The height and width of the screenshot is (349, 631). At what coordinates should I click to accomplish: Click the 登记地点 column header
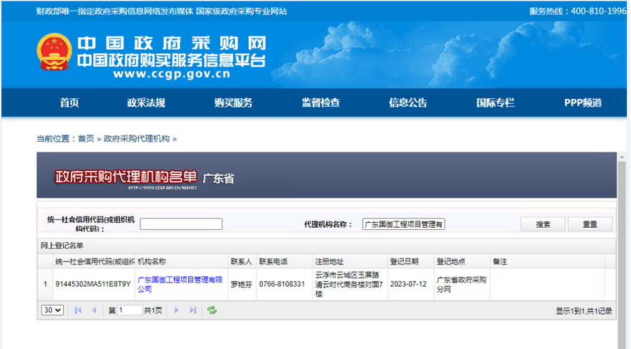point(462,262)
